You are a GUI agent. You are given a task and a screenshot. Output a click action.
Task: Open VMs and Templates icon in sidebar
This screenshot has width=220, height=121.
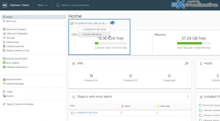pos(4,34)
